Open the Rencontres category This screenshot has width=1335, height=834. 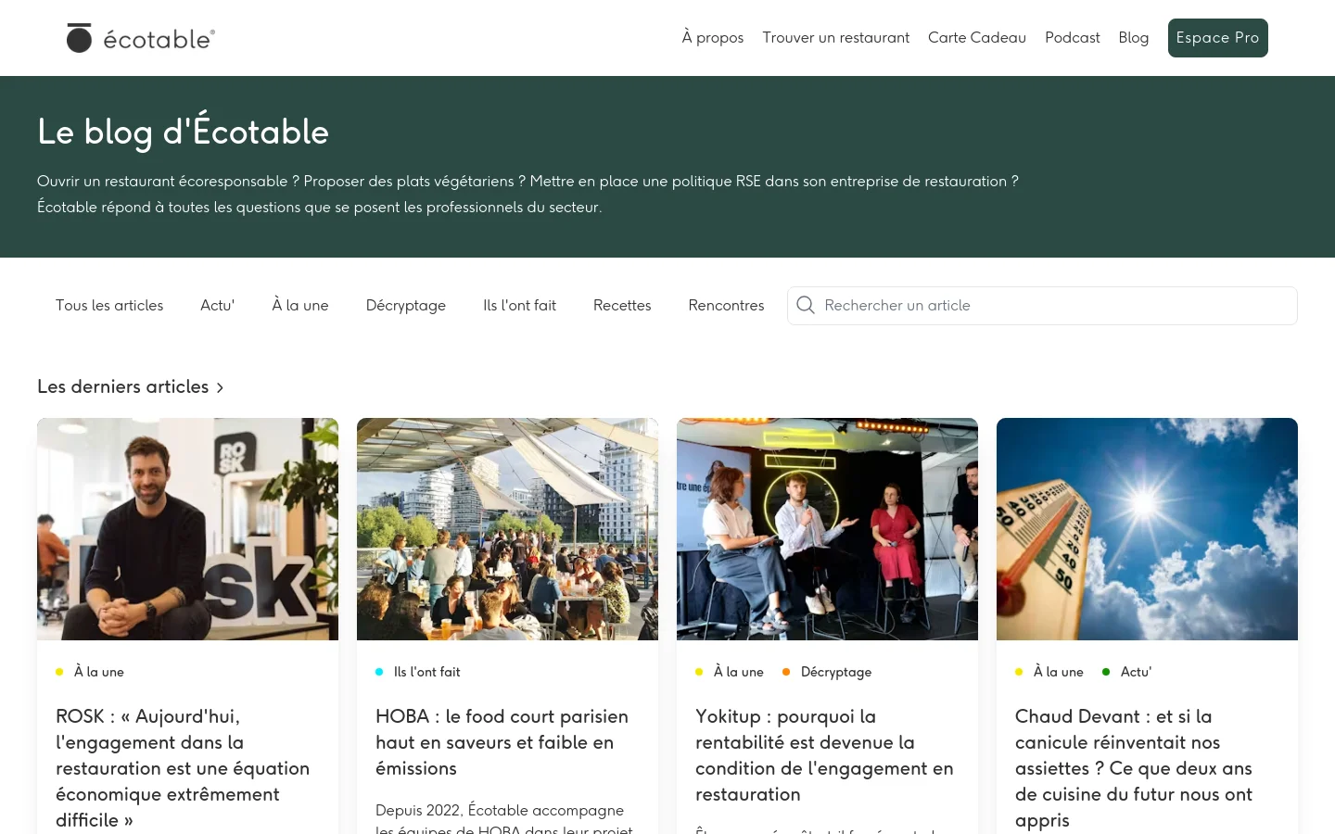726,305
